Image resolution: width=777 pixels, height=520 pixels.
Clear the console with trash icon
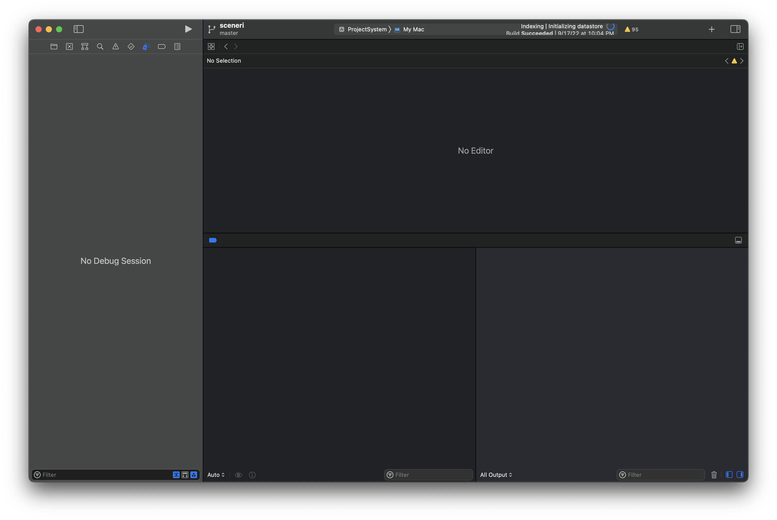[714, 475]
